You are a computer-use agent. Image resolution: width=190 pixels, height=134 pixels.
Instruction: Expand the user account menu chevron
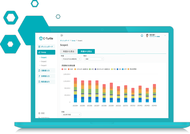click(165, 36)
